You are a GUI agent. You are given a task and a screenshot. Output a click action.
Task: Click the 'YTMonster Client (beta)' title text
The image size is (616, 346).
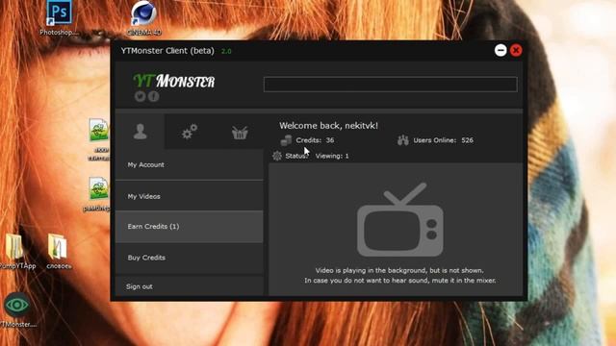click(167, 51)
